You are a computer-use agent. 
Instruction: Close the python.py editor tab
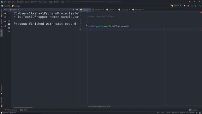click(143, 10)
